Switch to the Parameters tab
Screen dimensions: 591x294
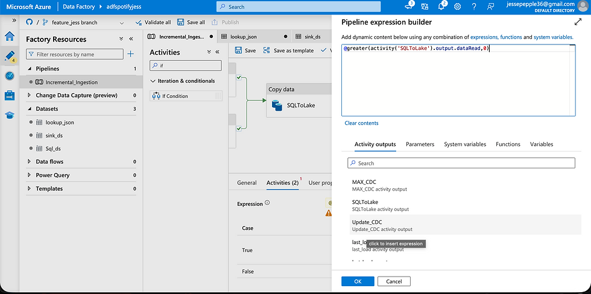tap(420, 144)
